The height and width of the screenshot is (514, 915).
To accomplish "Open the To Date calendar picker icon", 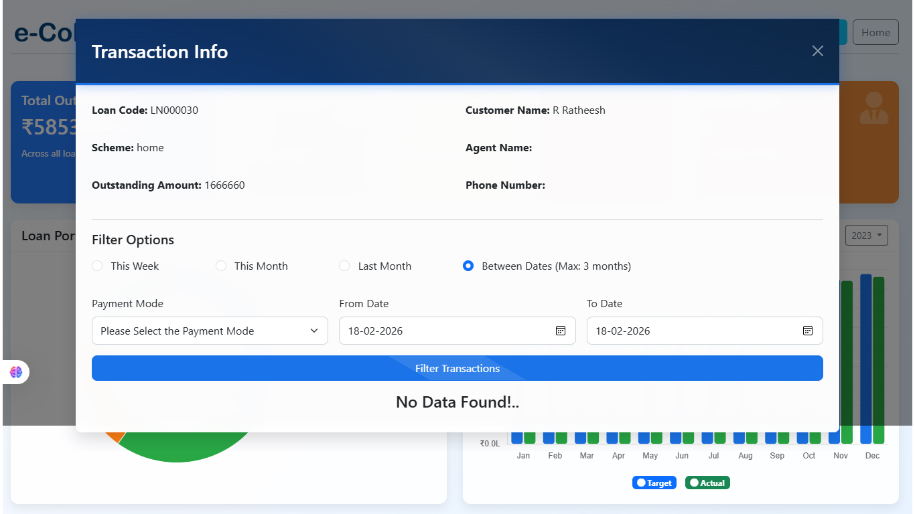I will 808,331.
